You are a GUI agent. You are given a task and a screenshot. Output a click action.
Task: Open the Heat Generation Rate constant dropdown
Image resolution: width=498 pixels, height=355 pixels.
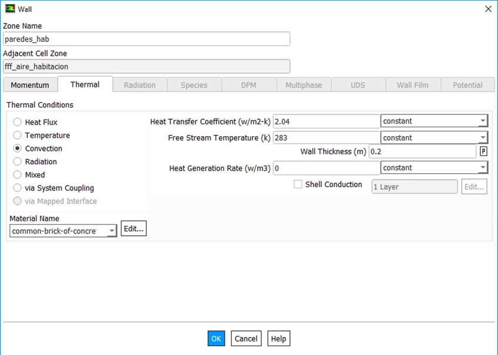point(434,168)
